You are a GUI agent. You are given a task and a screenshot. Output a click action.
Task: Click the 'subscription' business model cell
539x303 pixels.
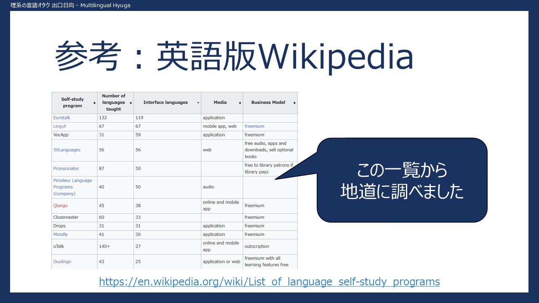[270, 247]
